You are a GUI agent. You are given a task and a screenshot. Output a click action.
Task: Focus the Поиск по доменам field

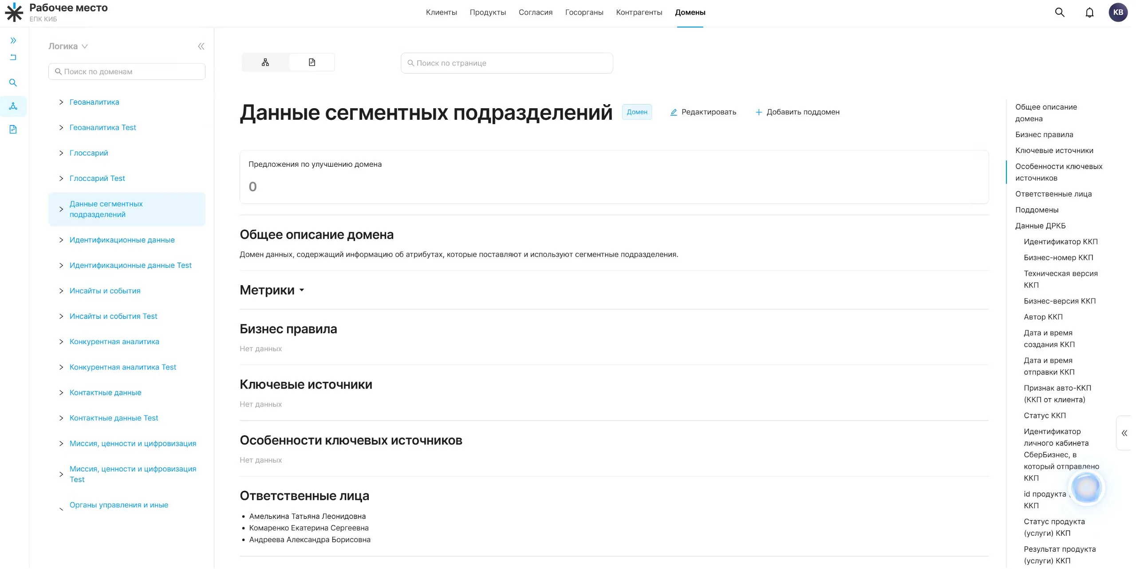click(127, 71)
